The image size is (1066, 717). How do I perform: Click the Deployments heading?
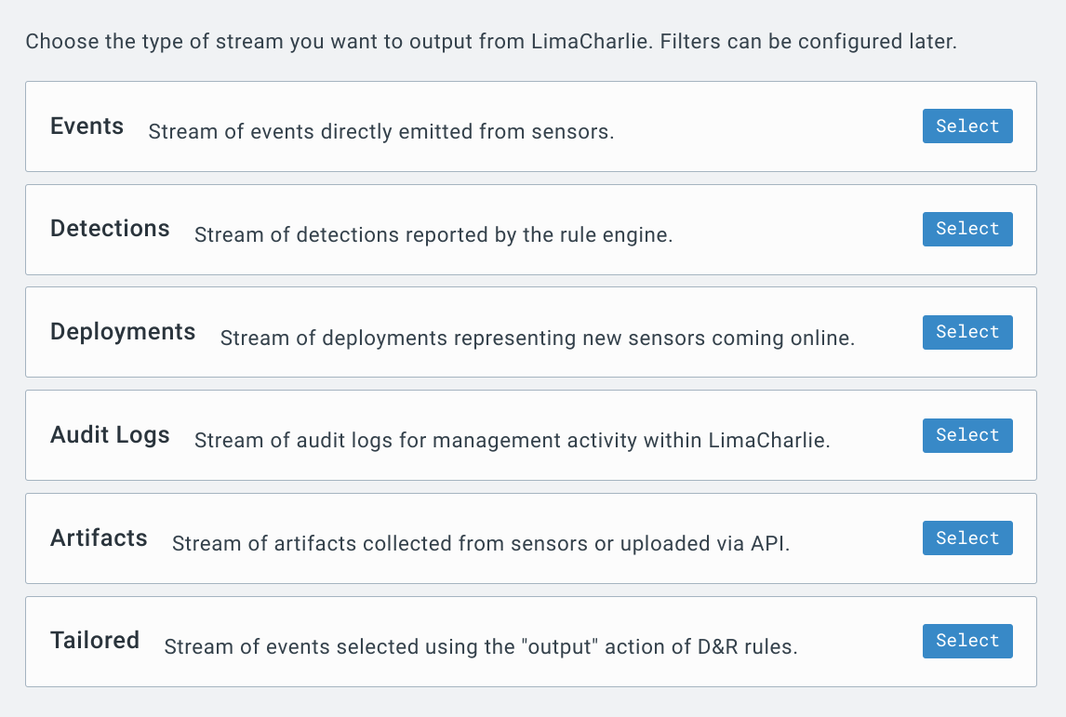click(123, 332)
